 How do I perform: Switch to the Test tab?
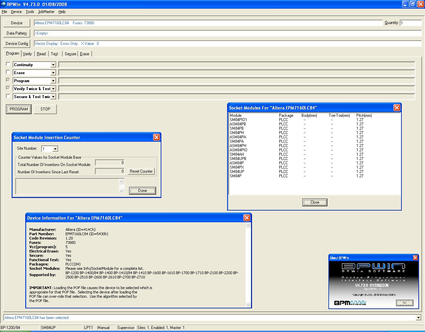point(54,54)
